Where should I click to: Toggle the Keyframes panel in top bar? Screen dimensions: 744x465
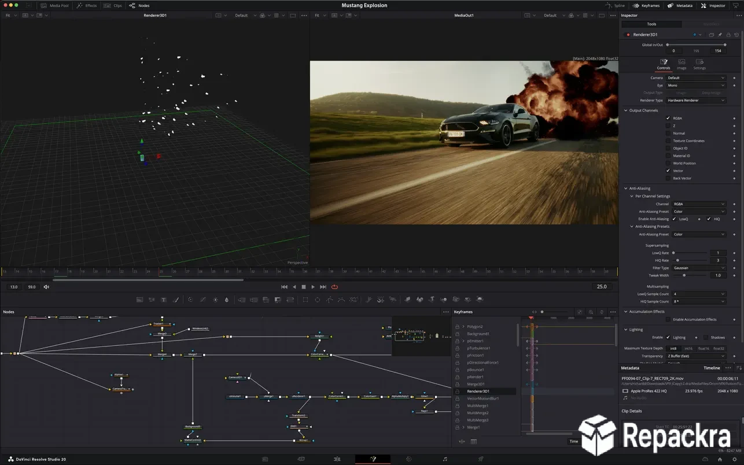(646, 5)
